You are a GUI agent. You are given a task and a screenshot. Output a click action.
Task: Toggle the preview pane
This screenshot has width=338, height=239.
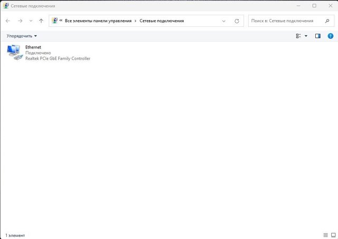pos(318,36)
